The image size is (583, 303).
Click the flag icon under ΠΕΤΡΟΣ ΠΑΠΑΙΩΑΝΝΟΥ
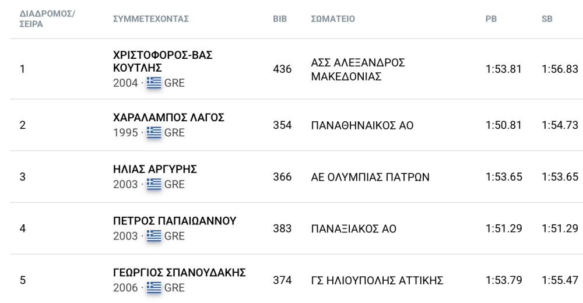click(x=154, y=236)
